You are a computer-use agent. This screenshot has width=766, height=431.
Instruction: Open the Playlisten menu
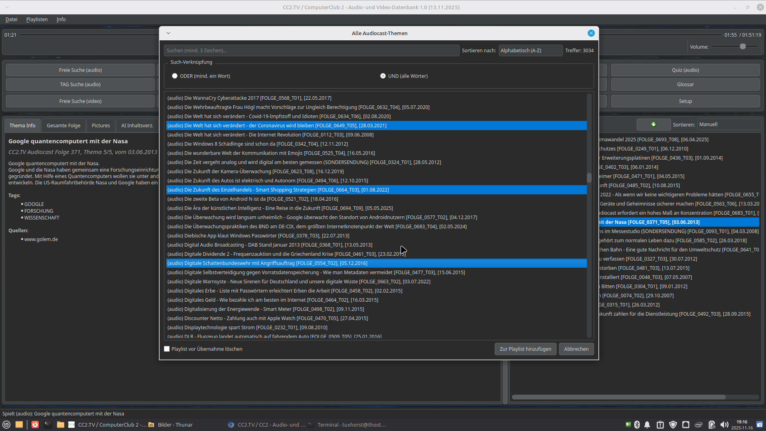[x=37, y=19]
